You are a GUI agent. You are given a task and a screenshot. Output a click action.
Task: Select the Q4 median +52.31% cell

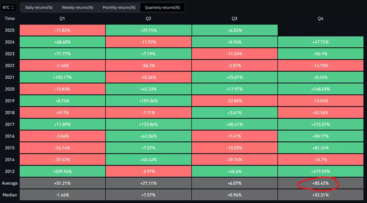click(x=321, y=195)
